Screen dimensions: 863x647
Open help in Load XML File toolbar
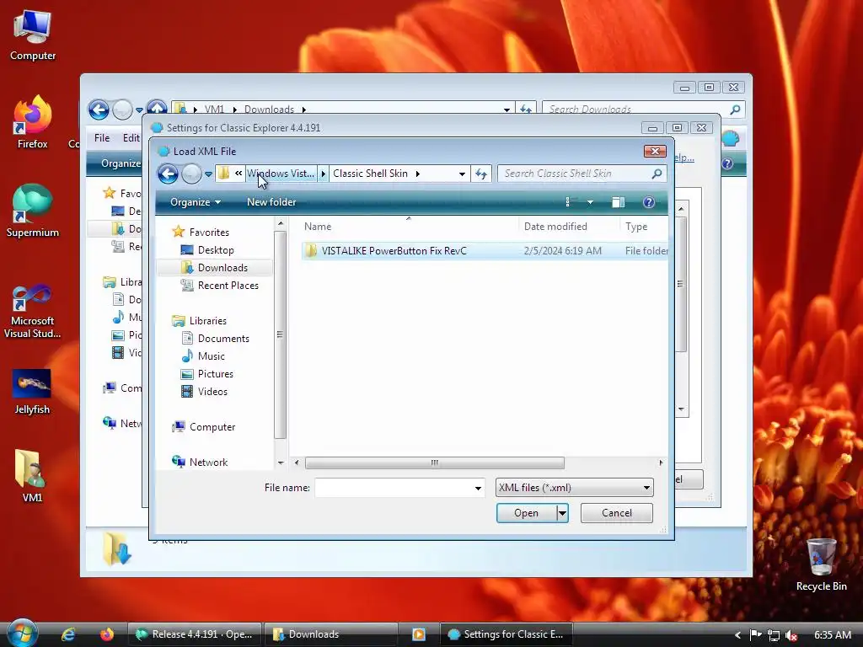coord(649,202)
